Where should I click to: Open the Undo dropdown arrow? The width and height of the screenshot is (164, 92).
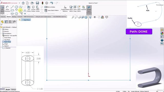54,3
